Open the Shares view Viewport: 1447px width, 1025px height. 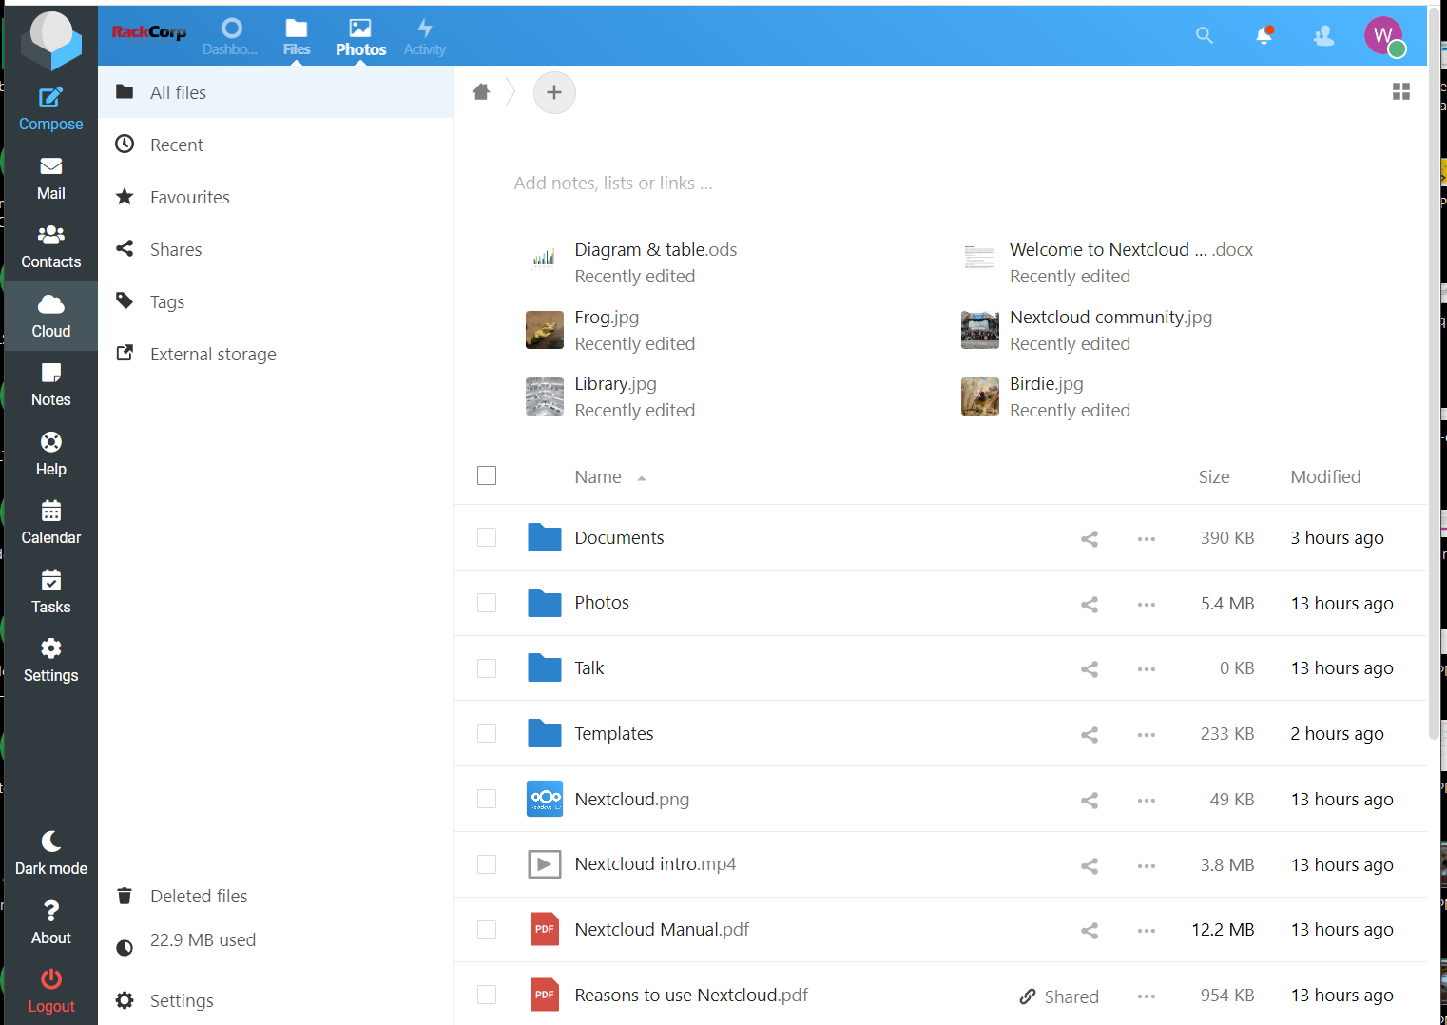tap(276, 249)
